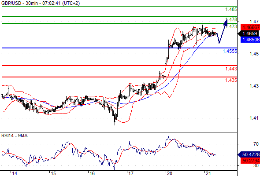Viewport: 260px width, 176px height.
Task: Click date label 20 on time axis
Action: coord(170,173)
